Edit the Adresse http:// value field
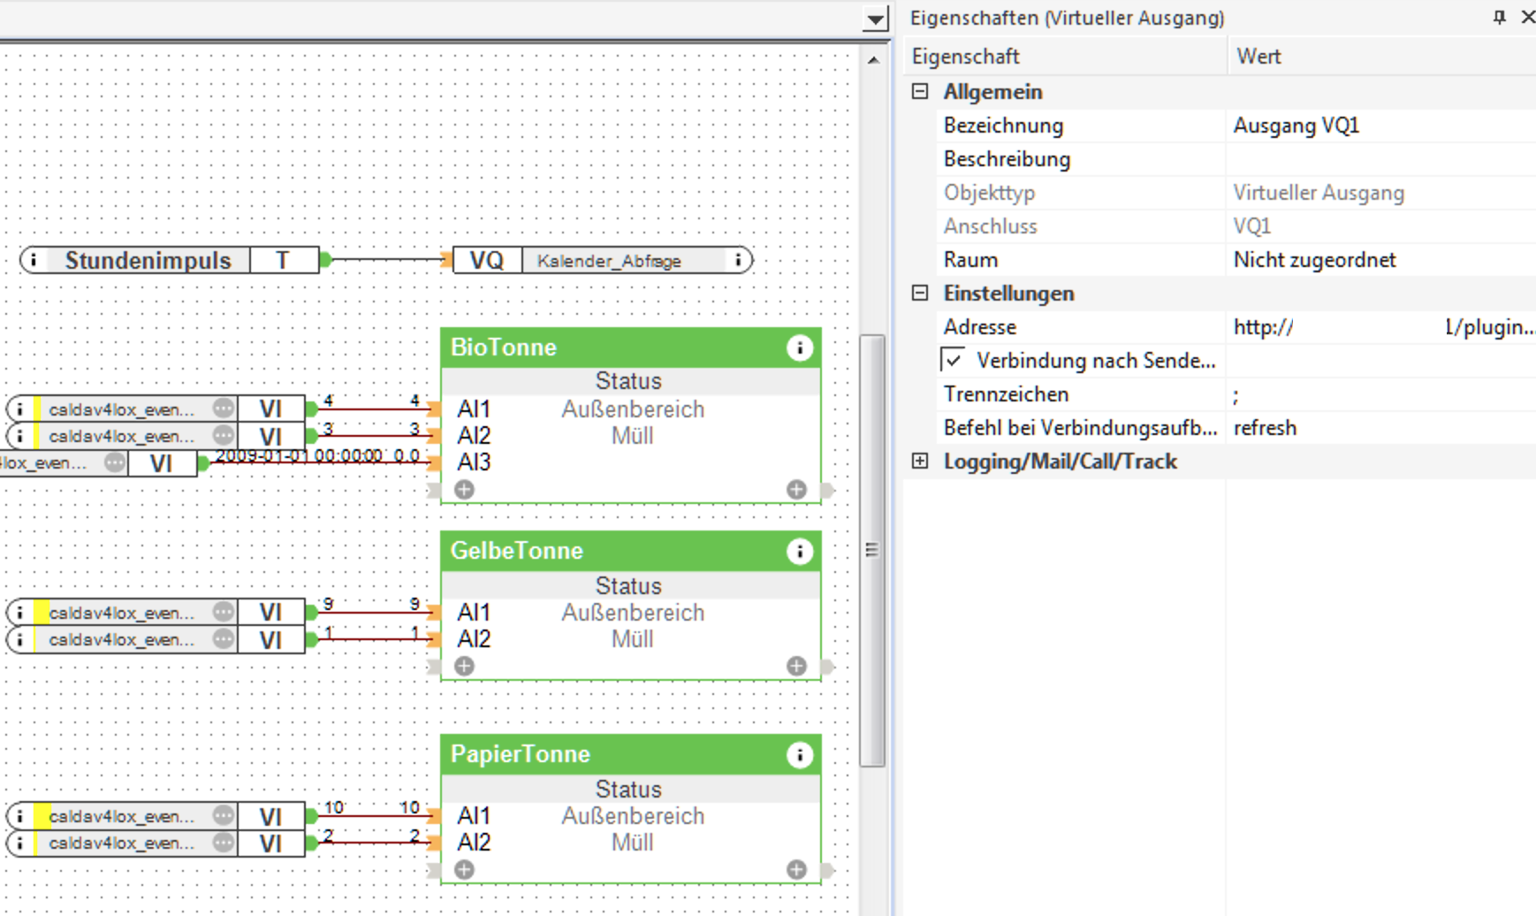 1381,327
